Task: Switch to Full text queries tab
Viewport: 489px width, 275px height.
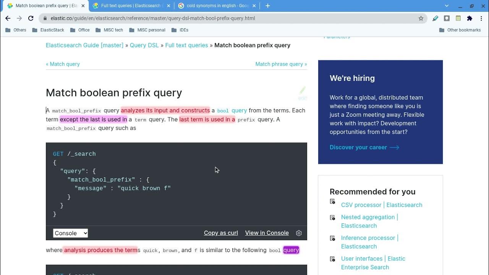Action: coord(131,6)
